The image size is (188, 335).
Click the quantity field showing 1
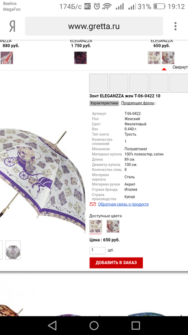coord(97,251)
